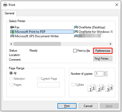The height and width of the screenshot is (112, 122).
Task: Click the printer icon in title bar
Action: tap(5, 5)
